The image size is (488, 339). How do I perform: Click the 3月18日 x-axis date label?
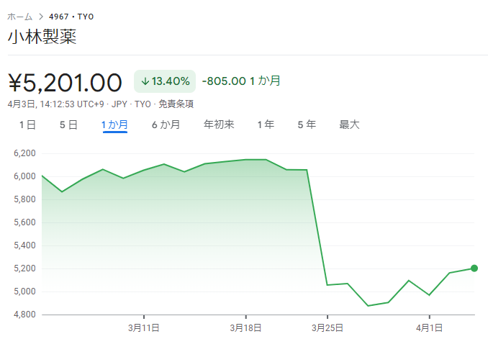click(x=245, y=327)
